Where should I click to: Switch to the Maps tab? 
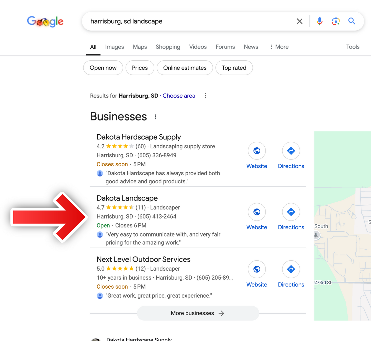(140, 47)
